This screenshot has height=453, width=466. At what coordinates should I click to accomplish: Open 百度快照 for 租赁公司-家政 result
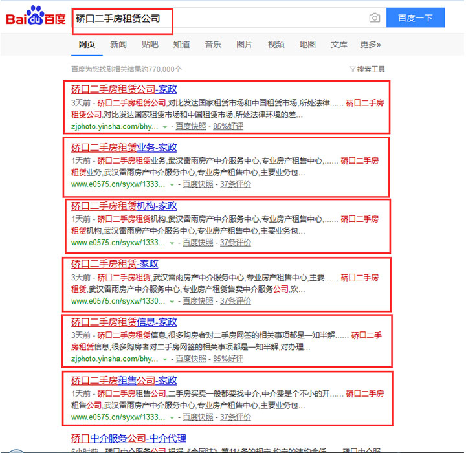[x=191, y=126]
